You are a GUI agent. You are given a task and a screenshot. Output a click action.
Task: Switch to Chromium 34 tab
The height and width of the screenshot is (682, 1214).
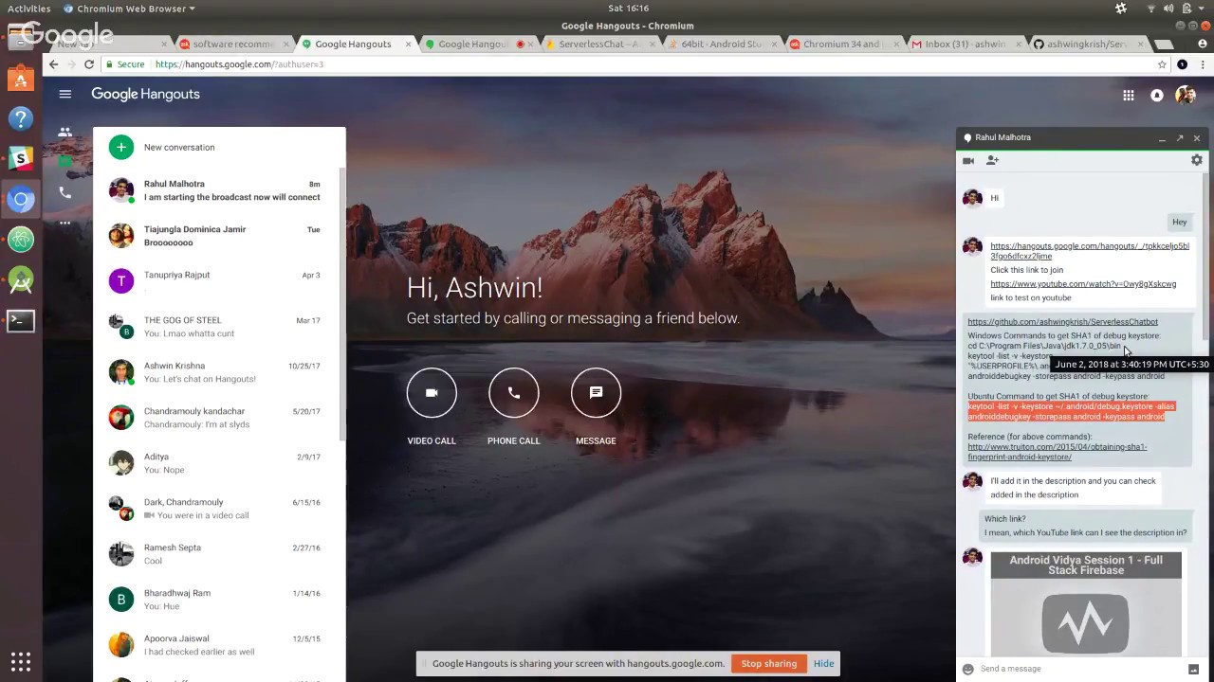coord(844,44)
